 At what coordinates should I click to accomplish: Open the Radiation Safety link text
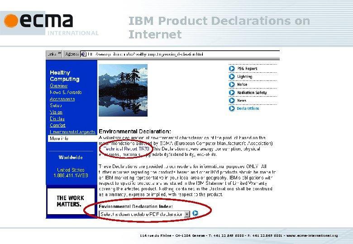(252, 93)
